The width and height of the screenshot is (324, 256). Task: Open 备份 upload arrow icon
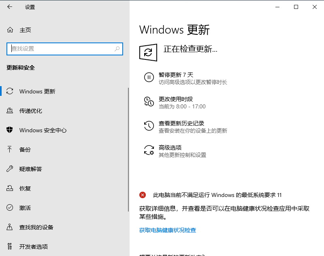tap(9, 149)
